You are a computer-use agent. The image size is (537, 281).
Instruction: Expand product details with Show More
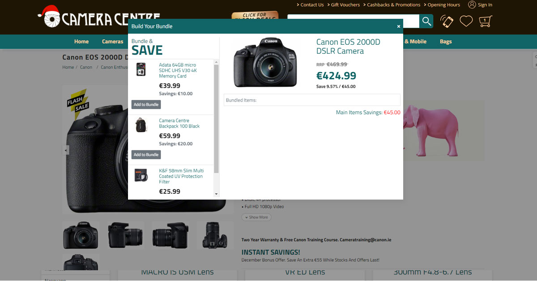click(x=256, y=217)
